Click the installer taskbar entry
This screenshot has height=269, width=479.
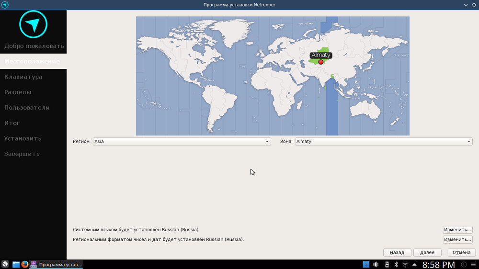coord(56,264)
